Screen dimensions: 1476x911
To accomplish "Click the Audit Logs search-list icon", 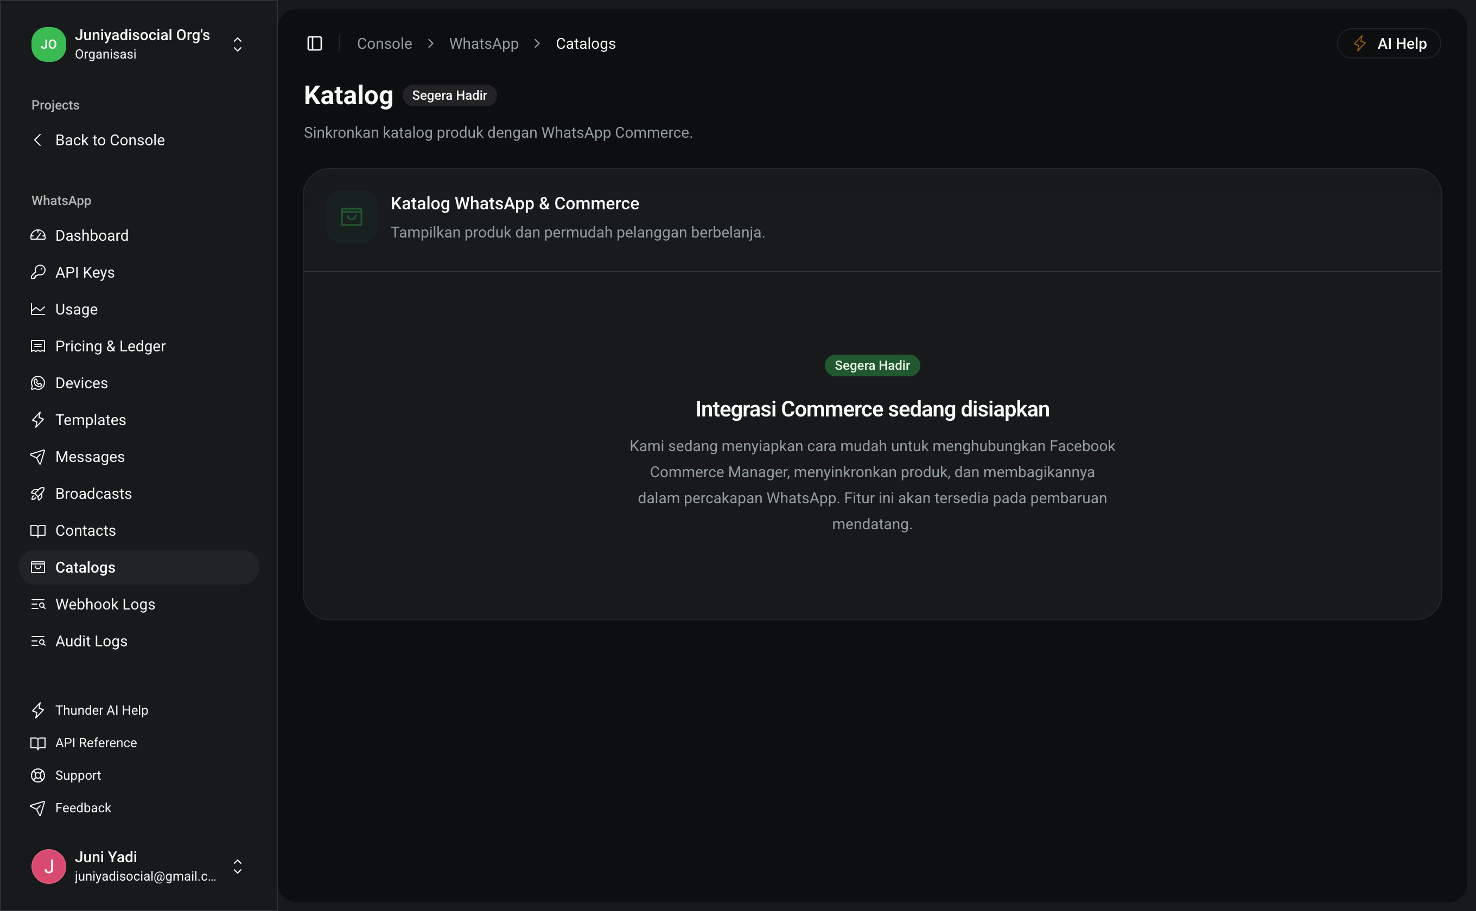I will coord(38,641).
